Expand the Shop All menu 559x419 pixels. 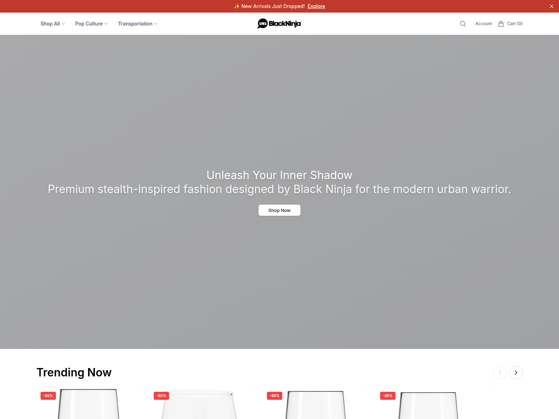pyautogui.click(x=53, y=24)
